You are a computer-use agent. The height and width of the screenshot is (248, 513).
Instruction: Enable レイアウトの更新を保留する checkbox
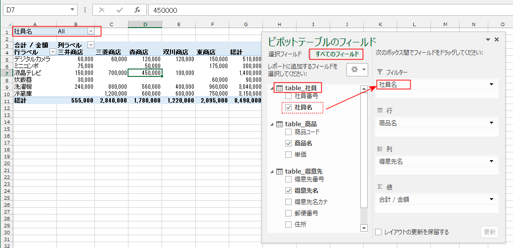(x=379, y=232)
